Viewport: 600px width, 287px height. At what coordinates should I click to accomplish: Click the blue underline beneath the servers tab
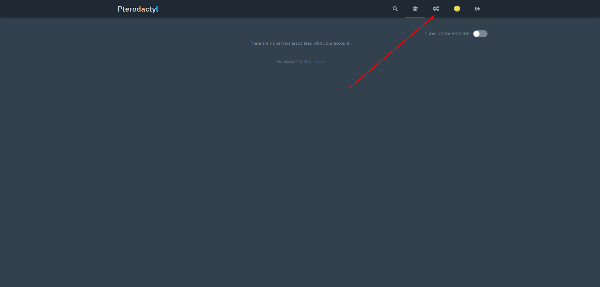coord(415,17)
